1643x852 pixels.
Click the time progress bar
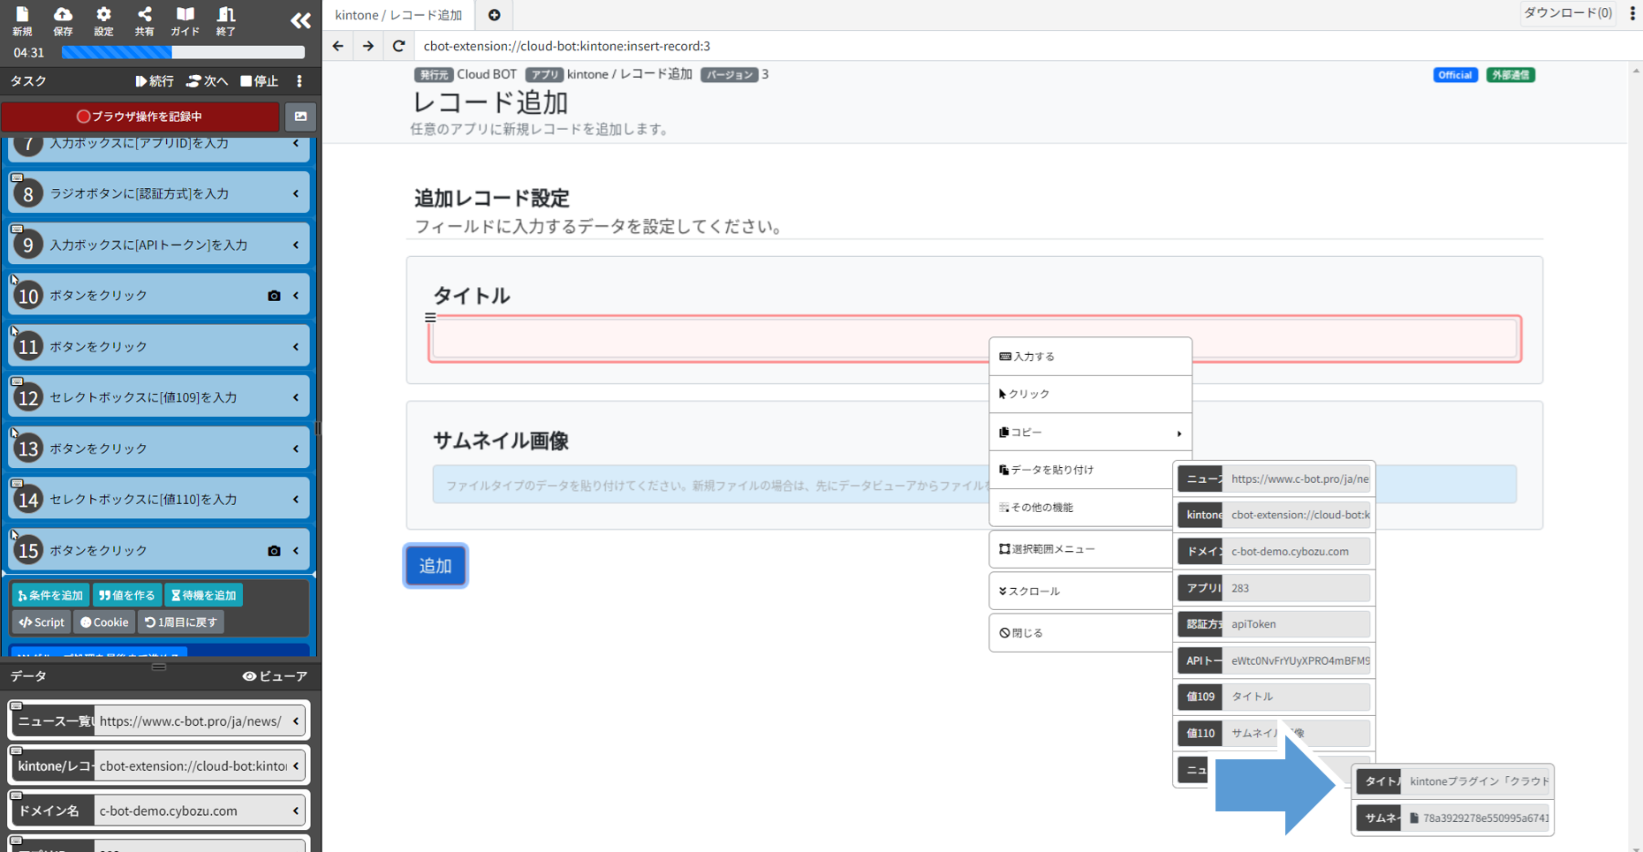tap(183, 53)
